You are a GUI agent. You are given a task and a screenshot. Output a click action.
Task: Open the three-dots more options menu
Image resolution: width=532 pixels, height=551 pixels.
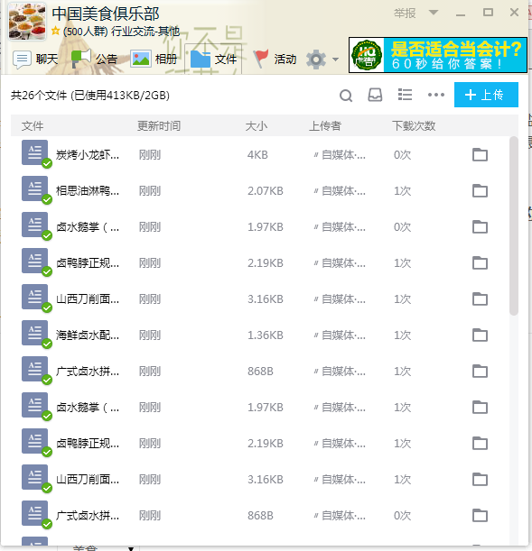(x=436, y=95)
